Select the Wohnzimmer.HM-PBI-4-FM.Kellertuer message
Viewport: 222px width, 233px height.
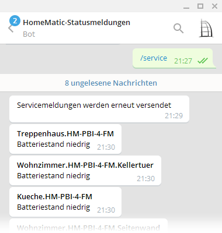click(x=85, y=171)
